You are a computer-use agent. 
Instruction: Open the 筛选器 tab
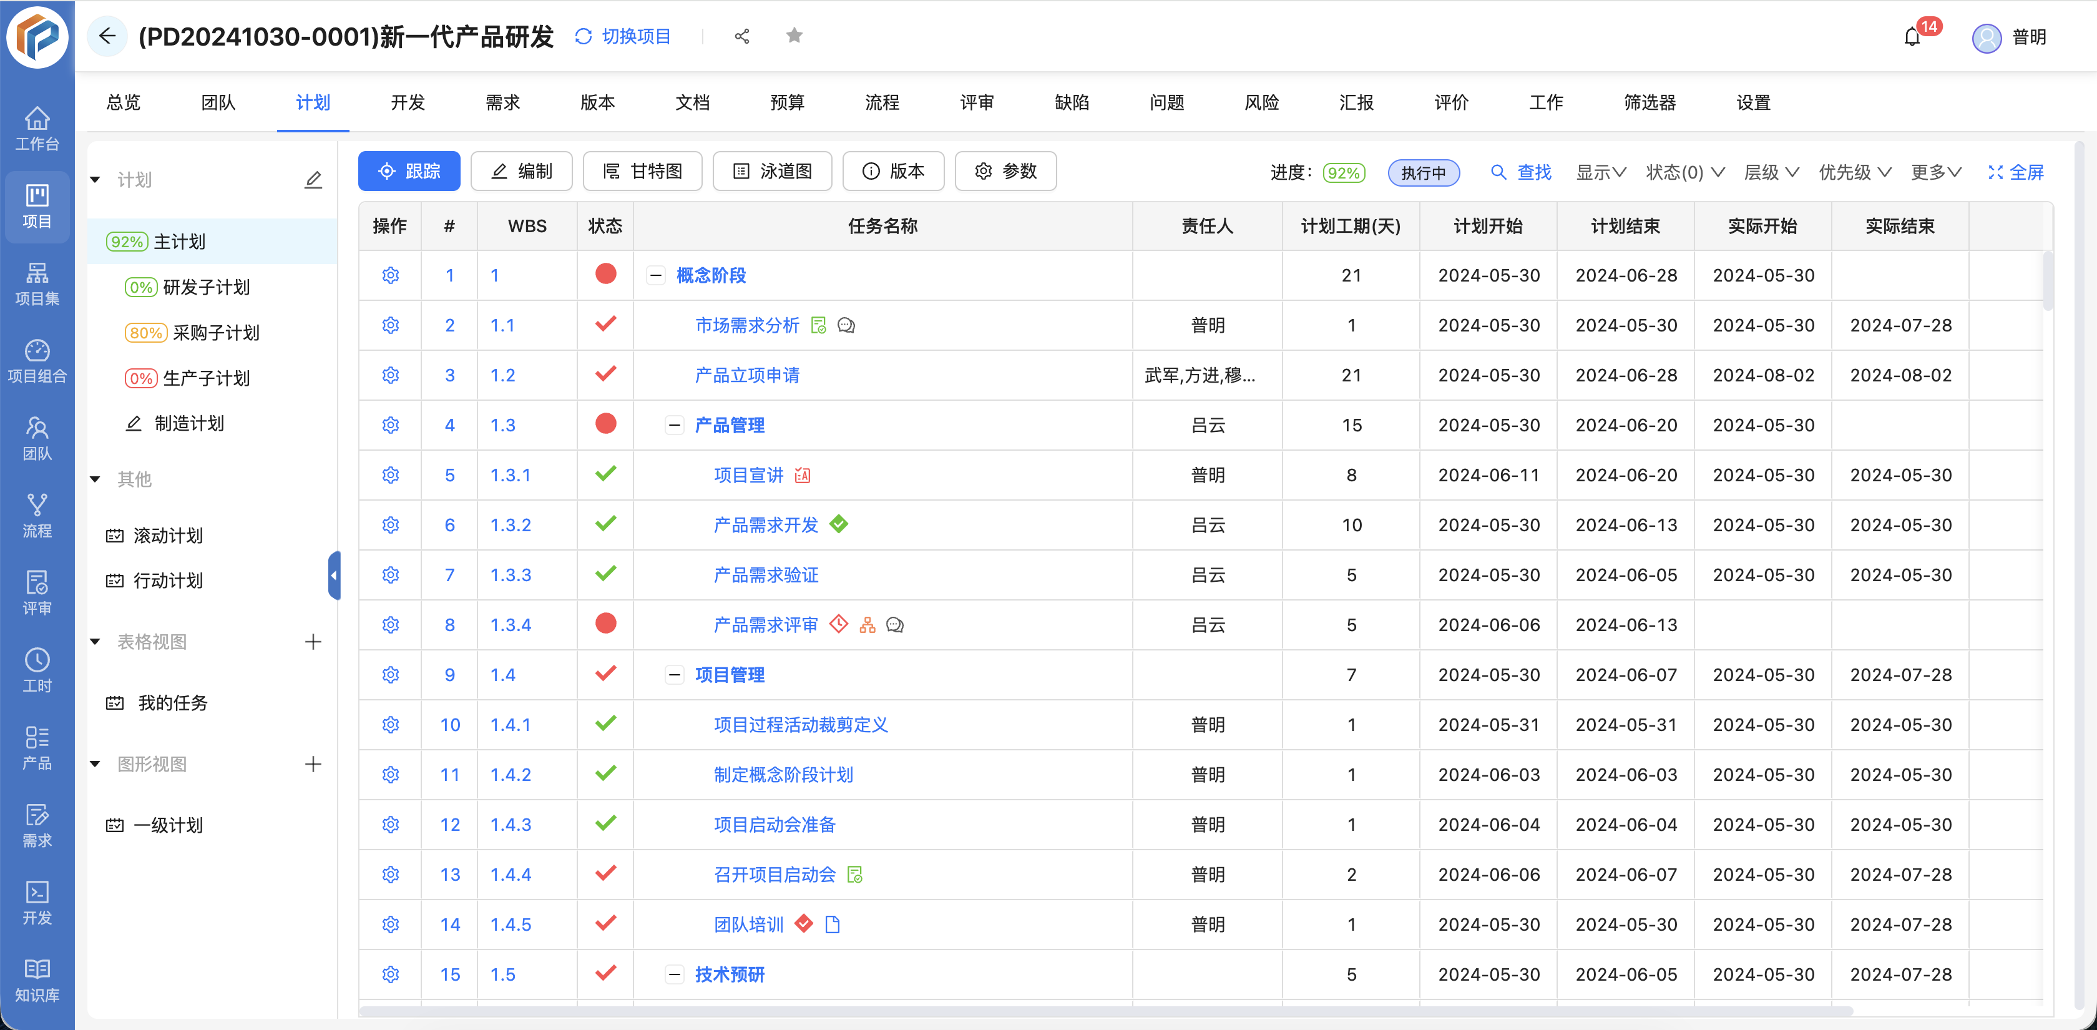(1650, 102)
